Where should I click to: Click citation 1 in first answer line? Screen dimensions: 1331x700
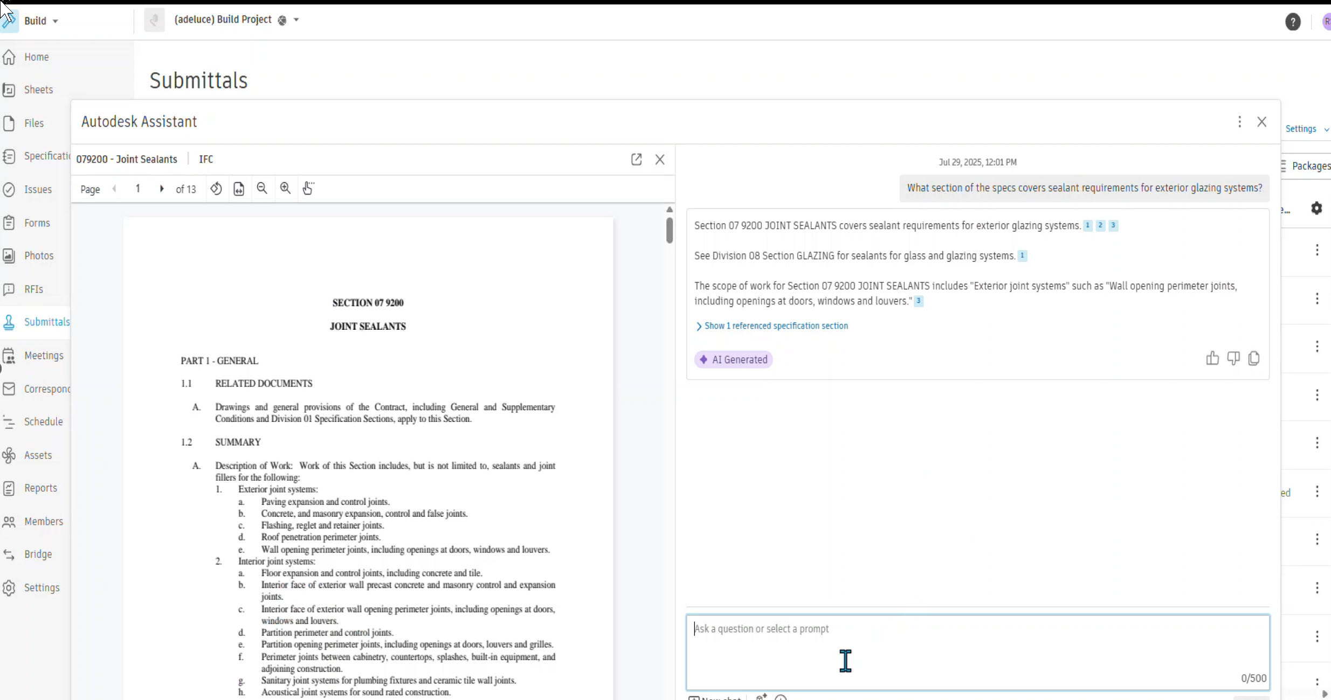click(x=1087, y=225)
